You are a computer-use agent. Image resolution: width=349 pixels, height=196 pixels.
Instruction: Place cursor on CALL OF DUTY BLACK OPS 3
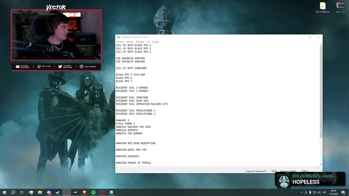point(133,52)
